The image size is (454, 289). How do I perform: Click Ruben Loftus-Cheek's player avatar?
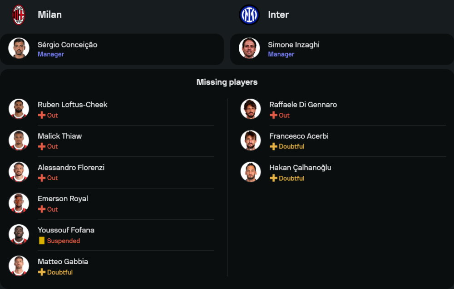tap(19, 109)
